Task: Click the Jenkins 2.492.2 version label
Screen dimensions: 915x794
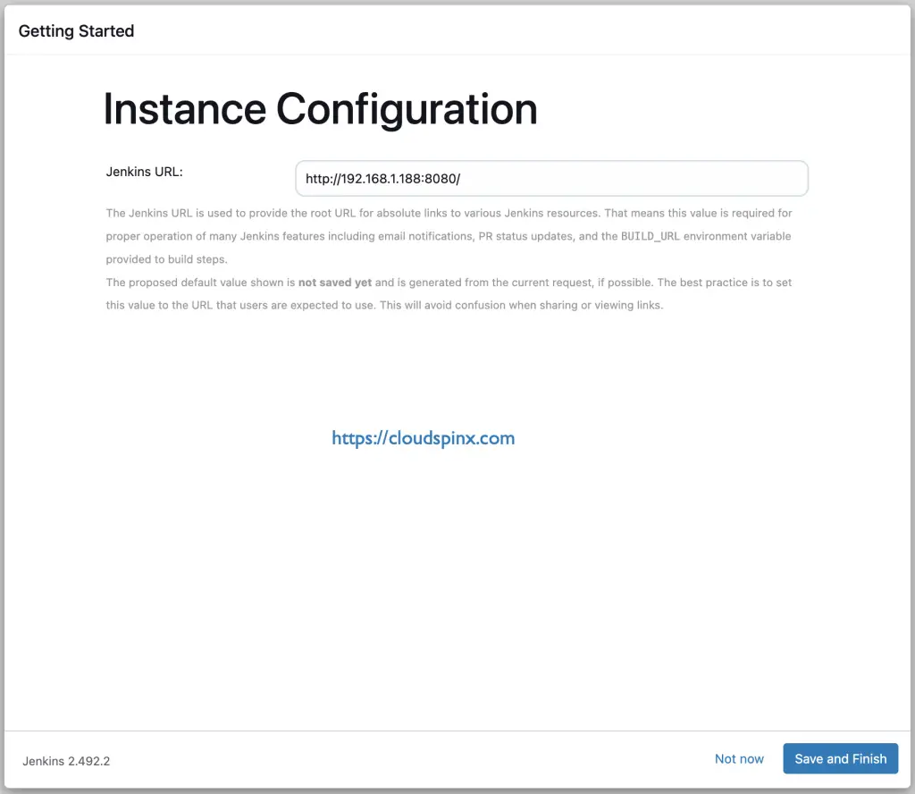Action: tap(64, 761)
